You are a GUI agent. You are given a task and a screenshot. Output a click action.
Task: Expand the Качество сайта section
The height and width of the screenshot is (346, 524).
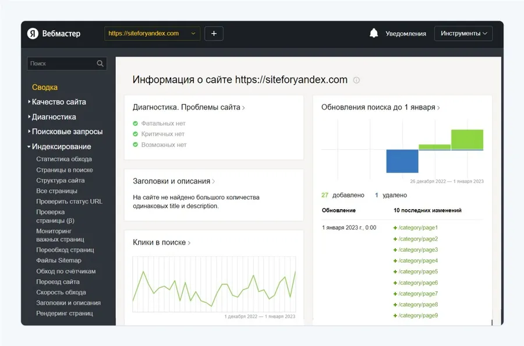click(x=58, y=102)
